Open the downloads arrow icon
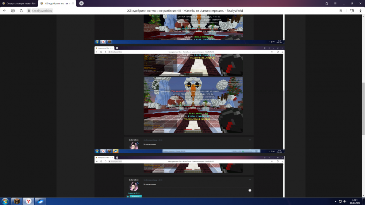Image resolution: width=365 pixels, height=205 pixels. point(360,11)
